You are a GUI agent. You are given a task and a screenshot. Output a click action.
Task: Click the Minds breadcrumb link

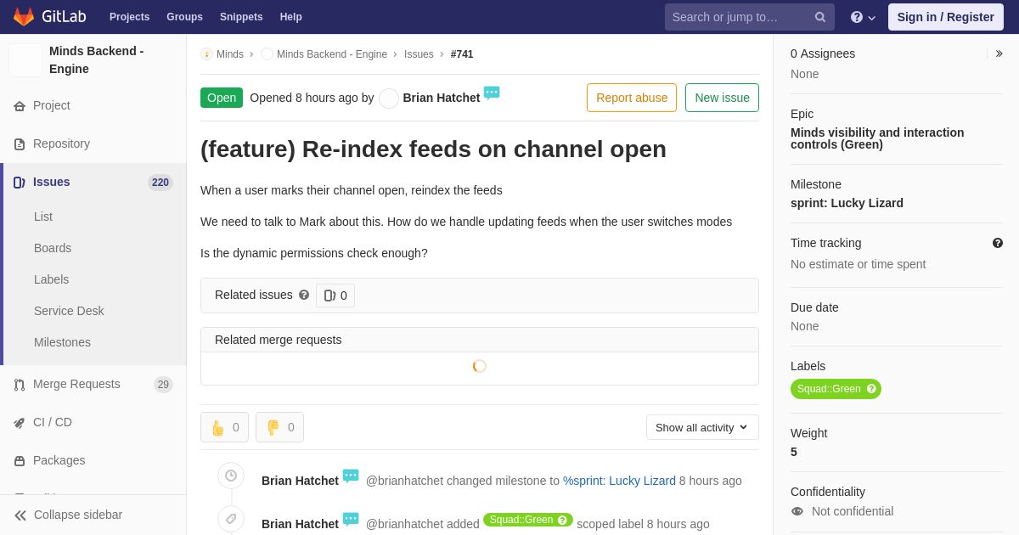(230, 54)
